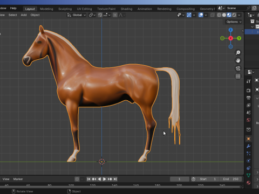259x194 pixels.
Task: Open the Layout workspace tab
Action: point(30,9)
